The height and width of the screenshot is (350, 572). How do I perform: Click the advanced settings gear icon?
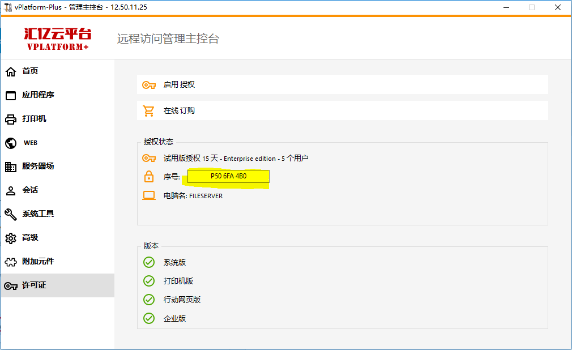point(11,238)
